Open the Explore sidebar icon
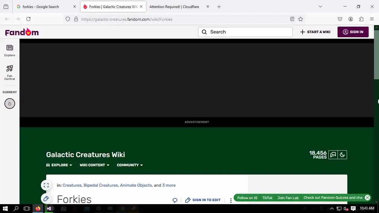The image size is (379, 213). tap(9, 51)
